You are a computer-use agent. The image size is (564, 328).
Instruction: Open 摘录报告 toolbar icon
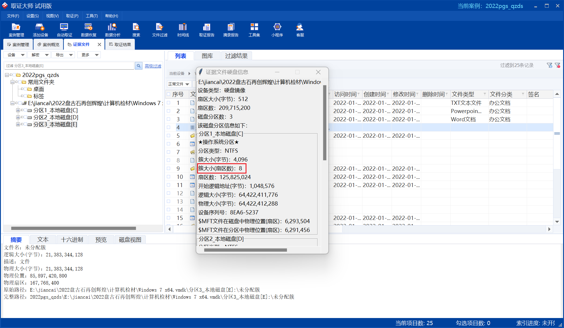point(231,30)
